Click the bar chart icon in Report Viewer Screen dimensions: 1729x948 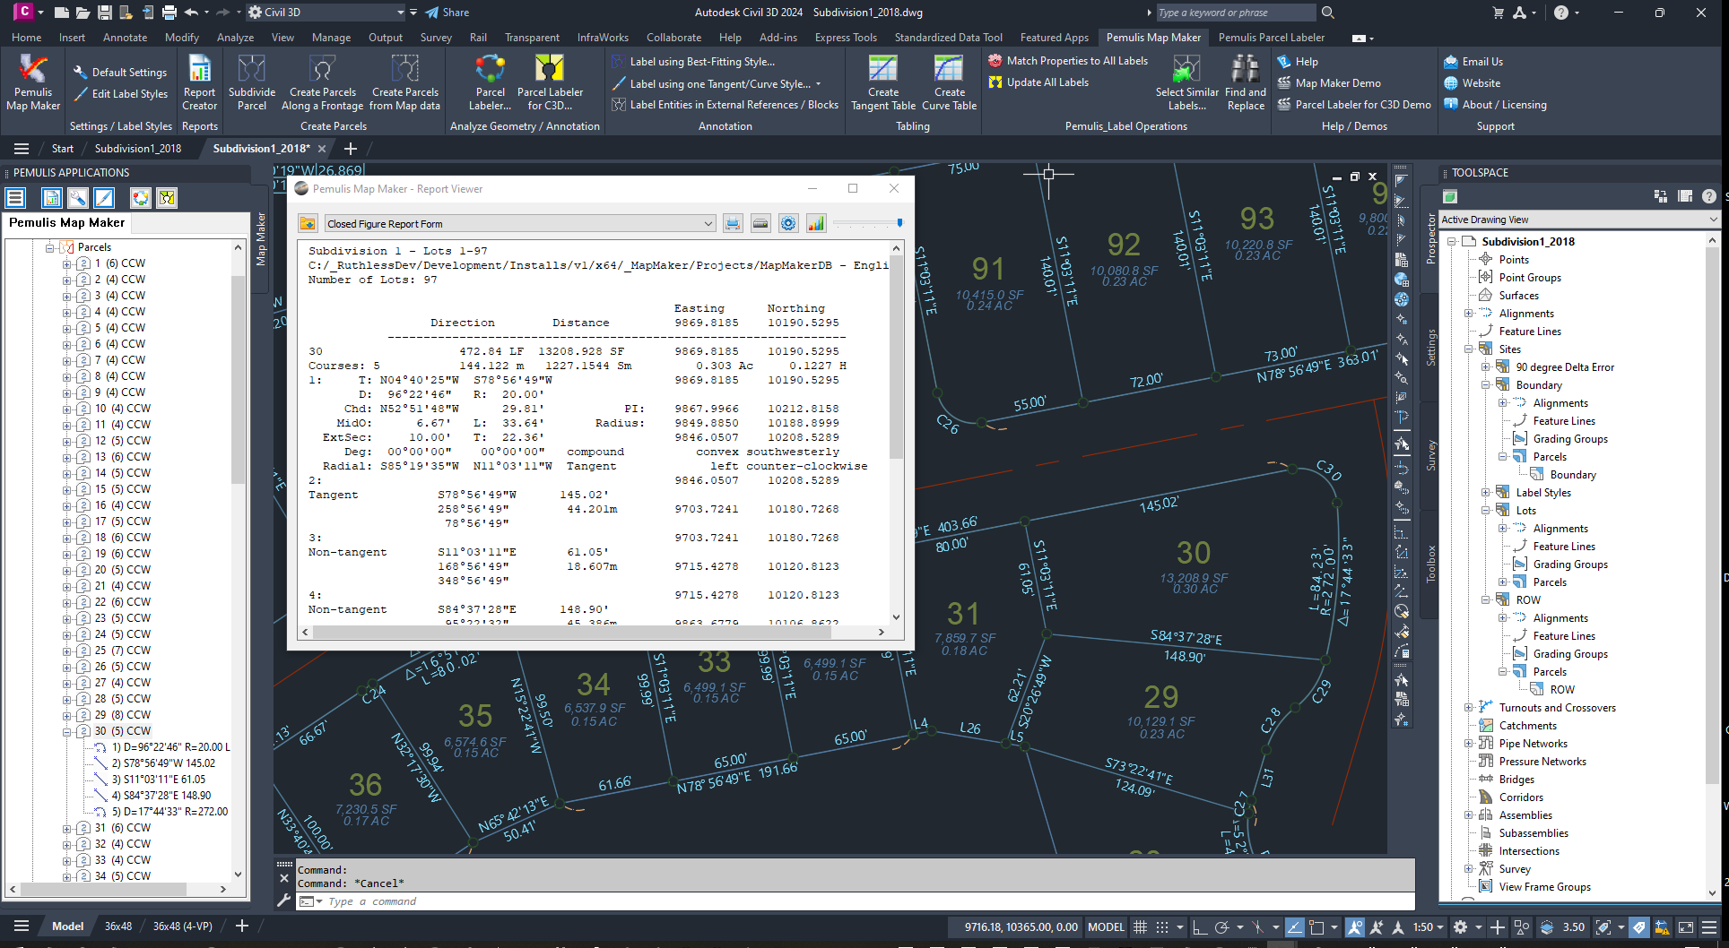(x=815, y=224)
